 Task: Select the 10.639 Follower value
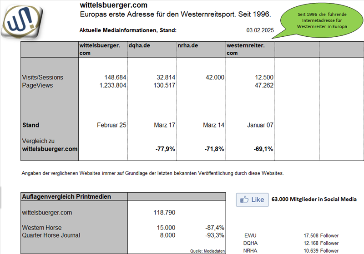pyautogui.click(x=321, y=251)
